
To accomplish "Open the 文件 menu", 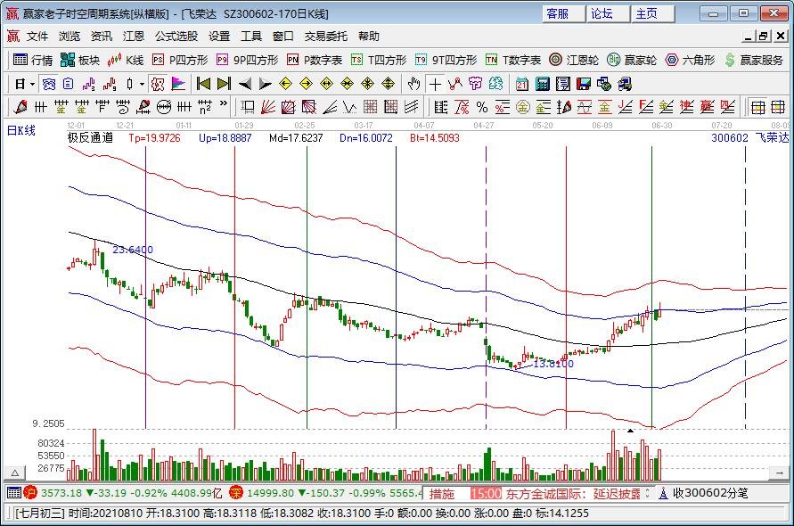I will (37, 37).
